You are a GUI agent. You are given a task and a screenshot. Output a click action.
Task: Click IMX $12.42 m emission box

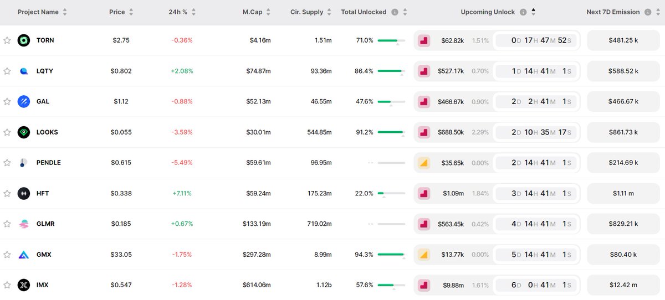click(x=623, y=285)
